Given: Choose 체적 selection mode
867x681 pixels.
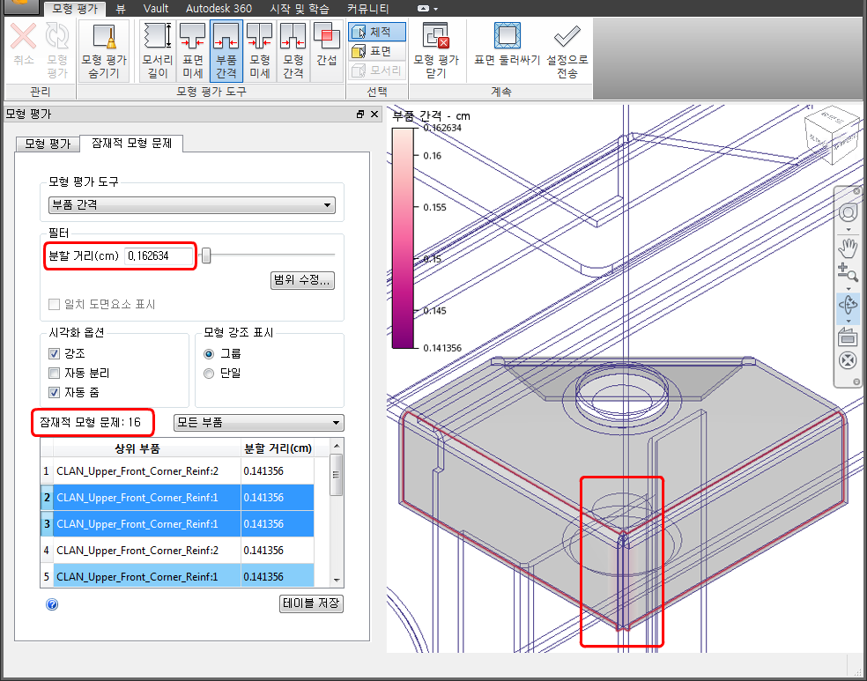Looking at the screenshot, I should (x=376, y=32).
